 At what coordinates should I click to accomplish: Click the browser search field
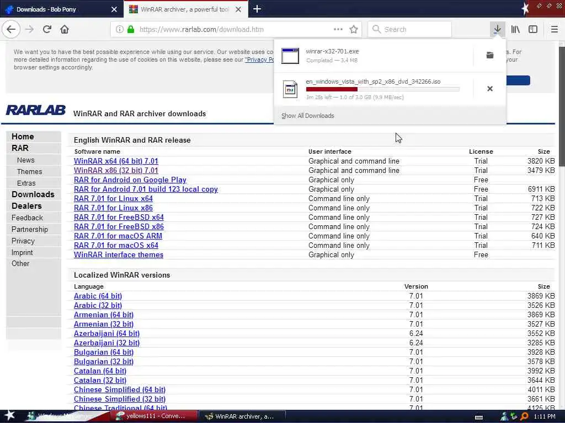click(410, 29)
